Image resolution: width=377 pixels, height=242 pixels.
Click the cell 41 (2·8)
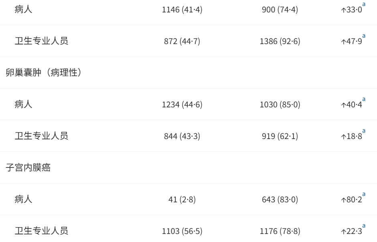(182, 199)
